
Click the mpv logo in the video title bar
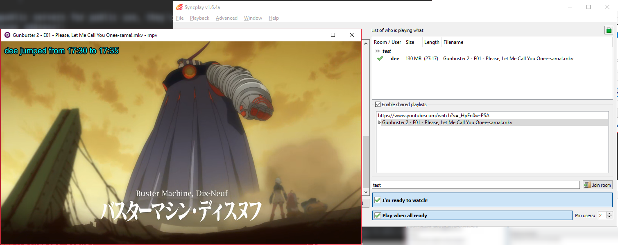[7, 35]
